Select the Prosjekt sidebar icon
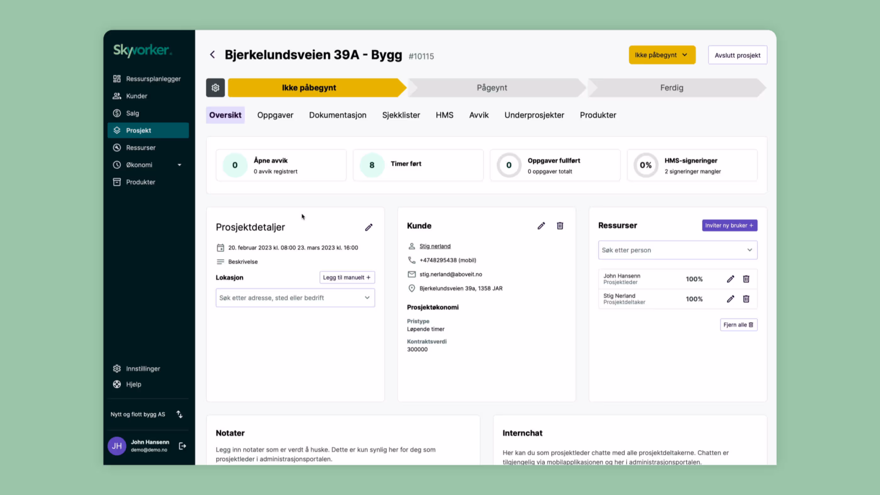Viewport: 880px width, 495px height. coord(117,130)
